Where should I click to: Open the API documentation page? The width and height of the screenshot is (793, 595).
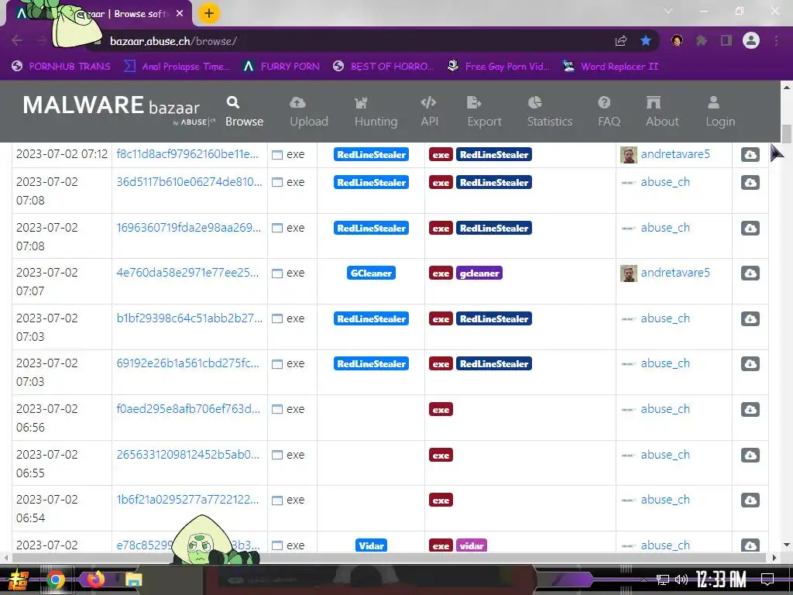click(x=429, y=112)
